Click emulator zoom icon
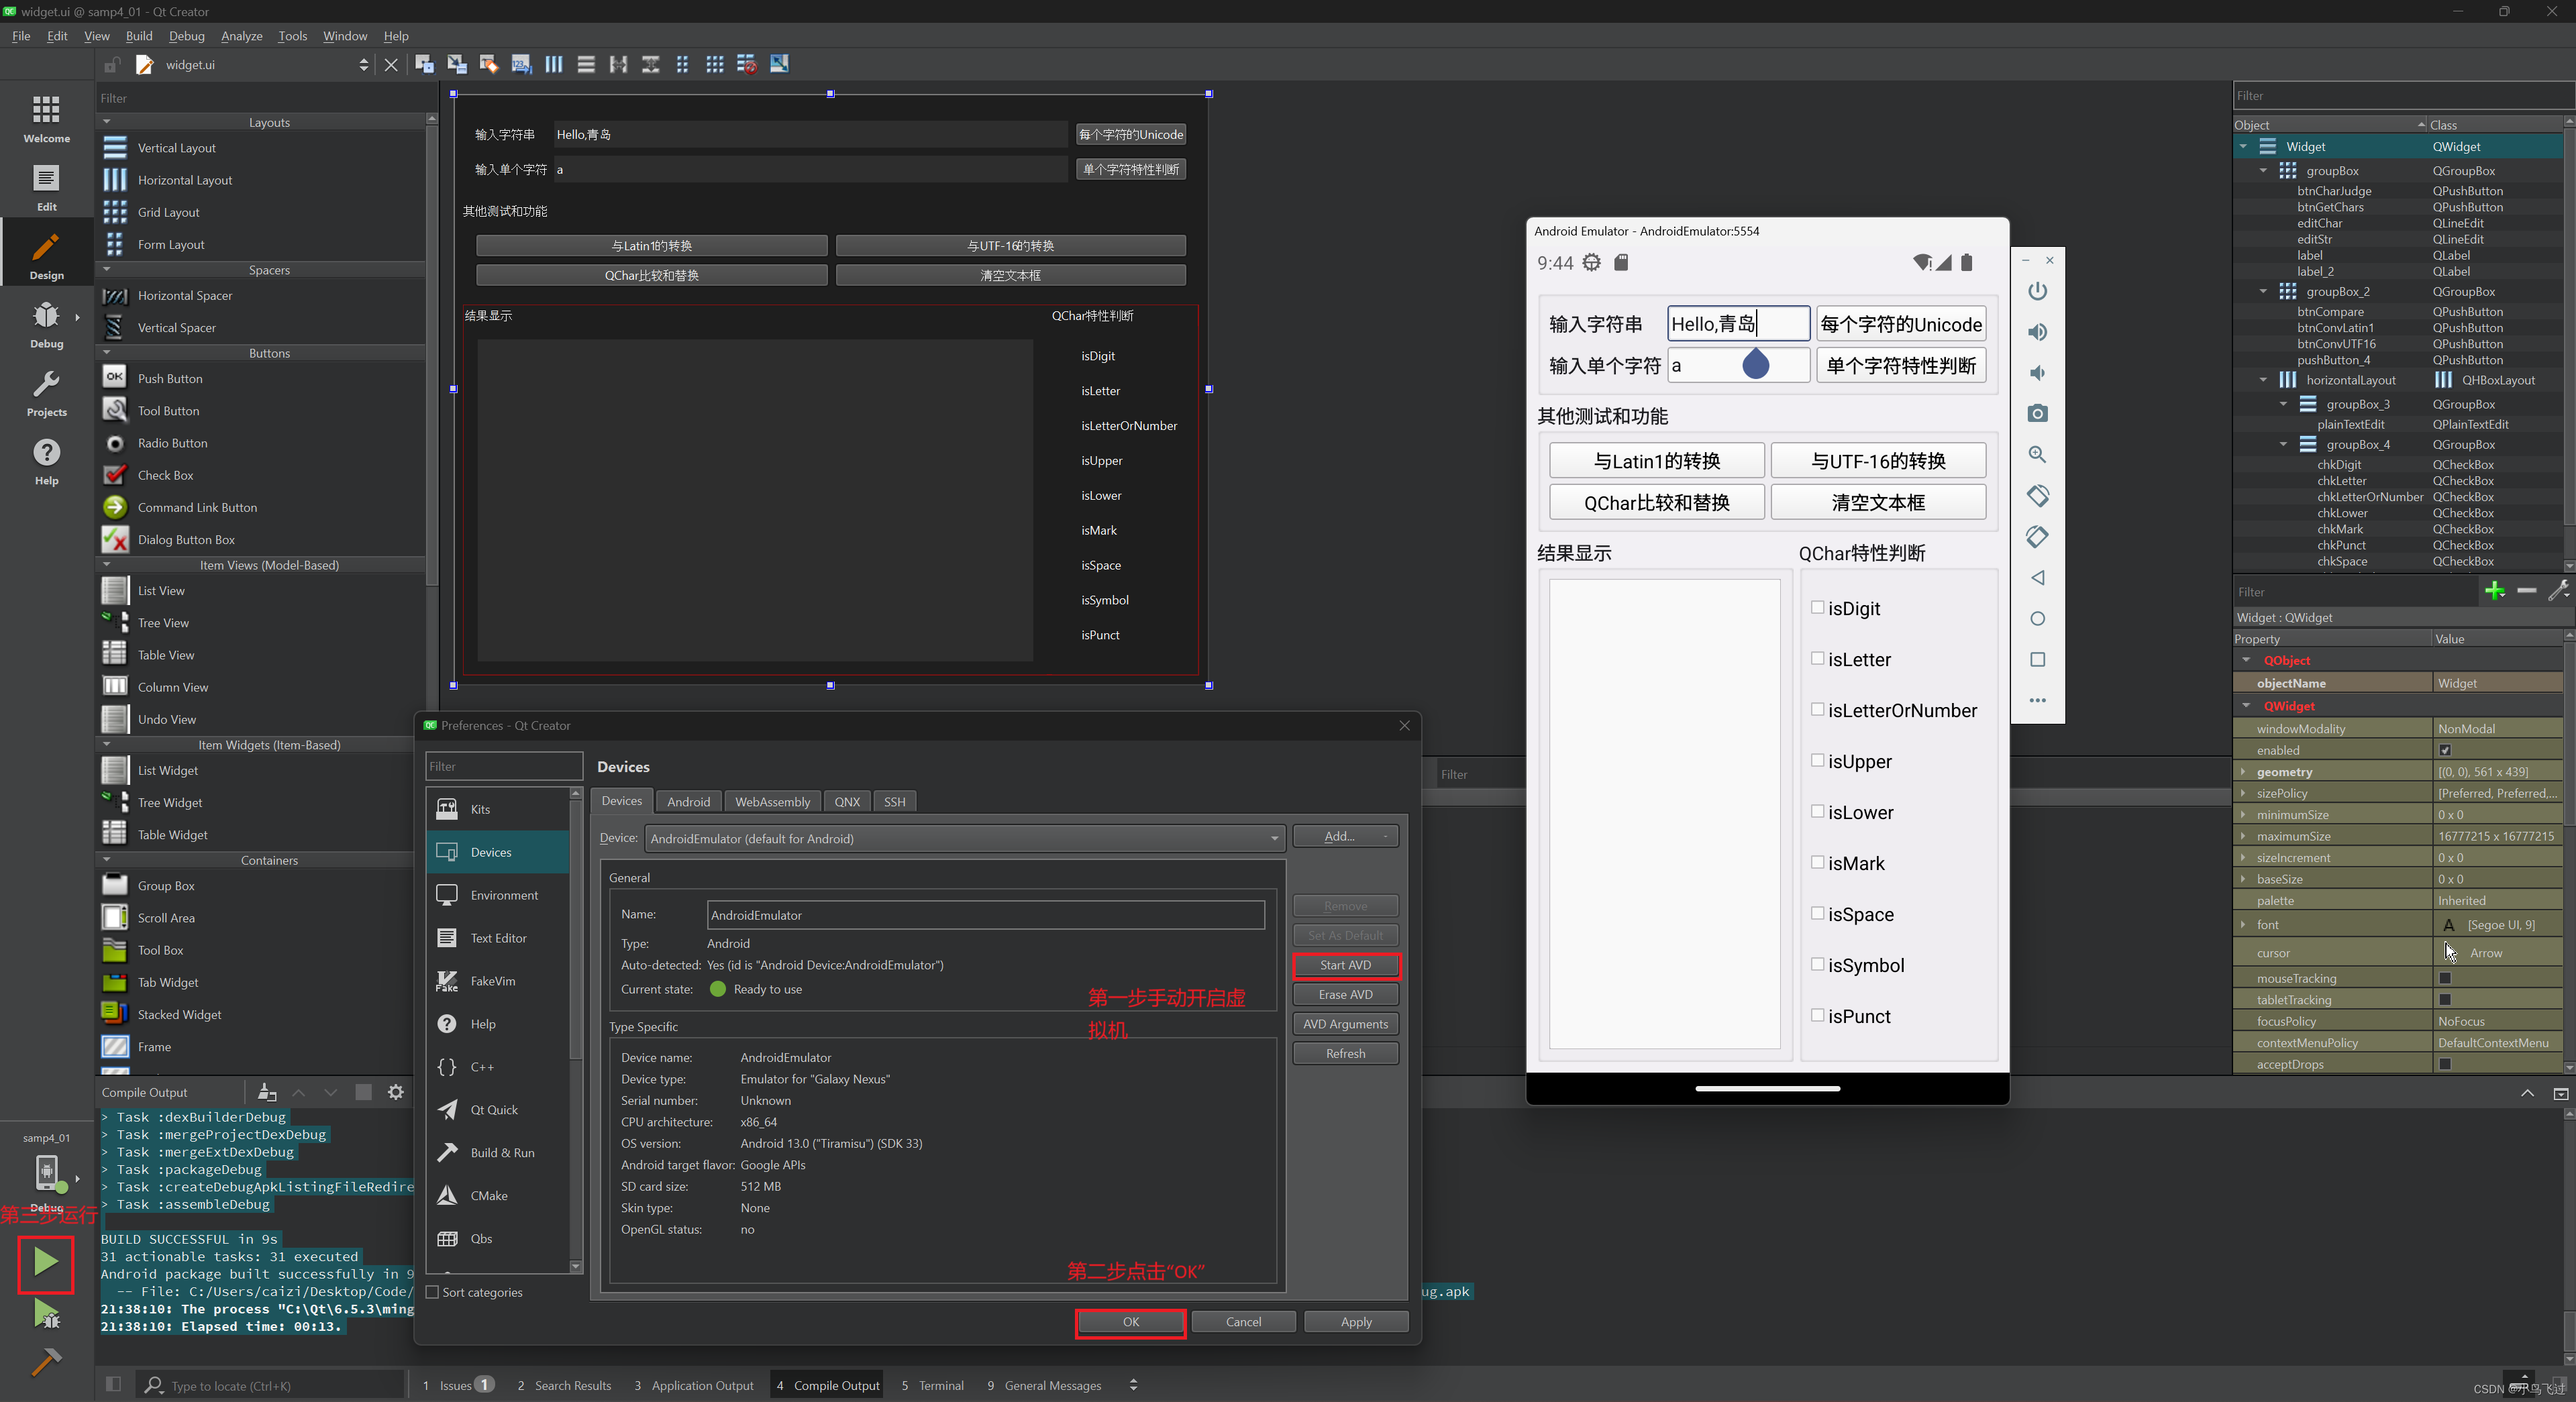The width and height of the screenshot is (2576, 1402). 2037,455
